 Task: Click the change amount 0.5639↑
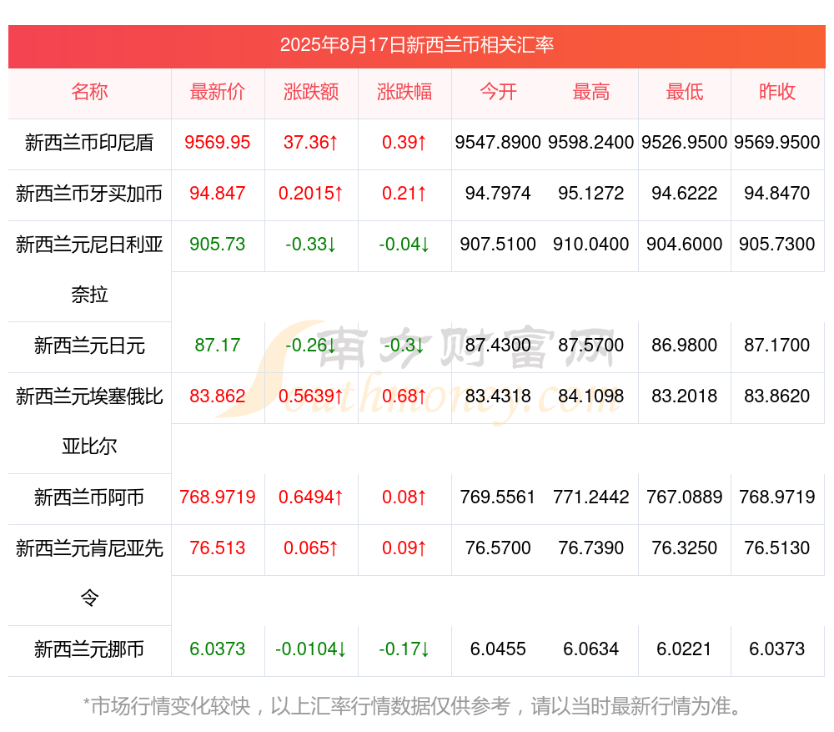tap(311, 396)
